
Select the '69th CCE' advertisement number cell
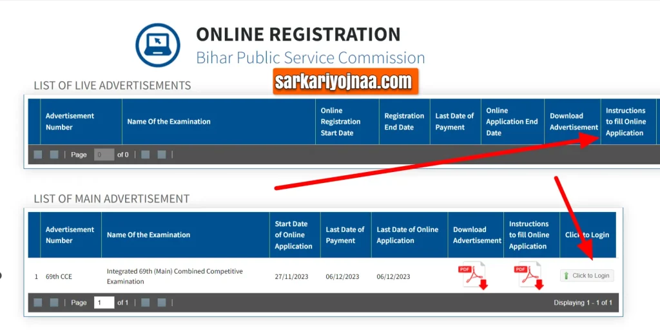(59, 276)
